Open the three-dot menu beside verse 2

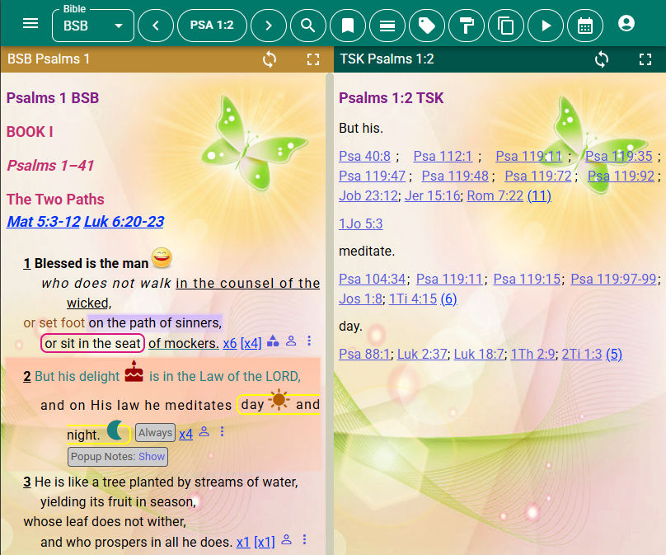pos(221,430)
